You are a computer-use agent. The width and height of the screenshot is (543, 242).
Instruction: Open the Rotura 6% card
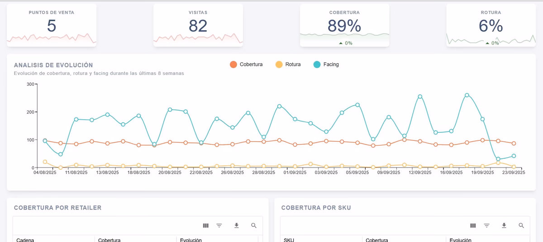pos(491,25)
